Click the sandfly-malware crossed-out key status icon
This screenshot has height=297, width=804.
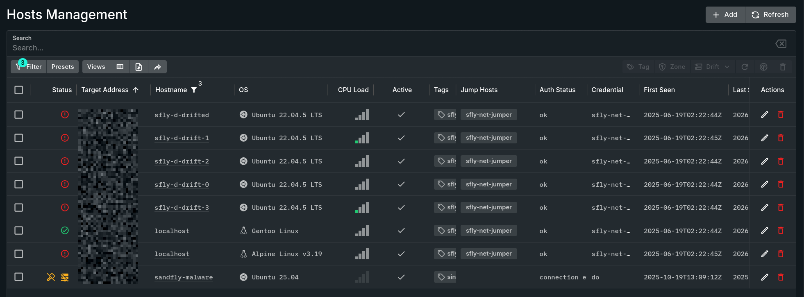pyautogui.click(x=51, y=277)
